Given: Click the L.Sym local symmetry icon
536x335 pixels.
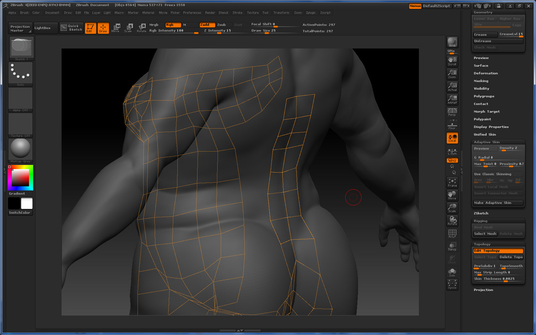Looking at the screenshot, I should pos(452,152).
